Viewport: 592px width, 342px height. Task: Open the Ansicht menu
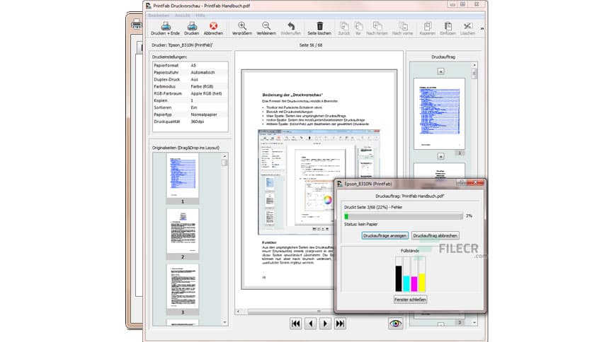click(182, 15)
